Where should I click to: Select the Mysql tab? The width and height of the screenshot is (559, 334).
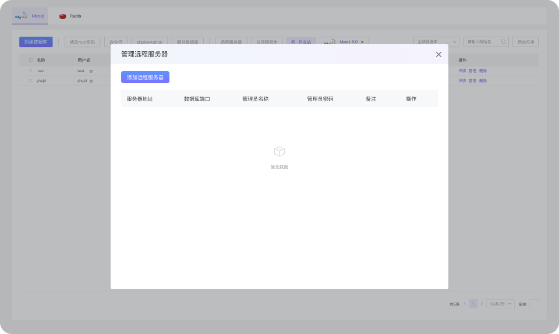pos(30,16)
